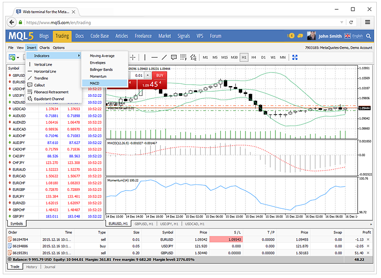The image size is (381, 278).
Task: Select the trendline drawing tool
Action: (164, 58)
